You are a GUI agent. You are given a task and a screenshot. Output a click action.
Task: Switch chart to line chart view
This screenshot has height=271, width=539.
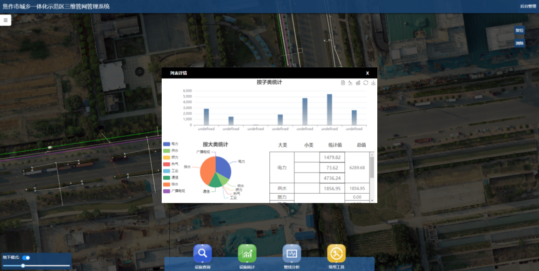(x=350, y=83)
